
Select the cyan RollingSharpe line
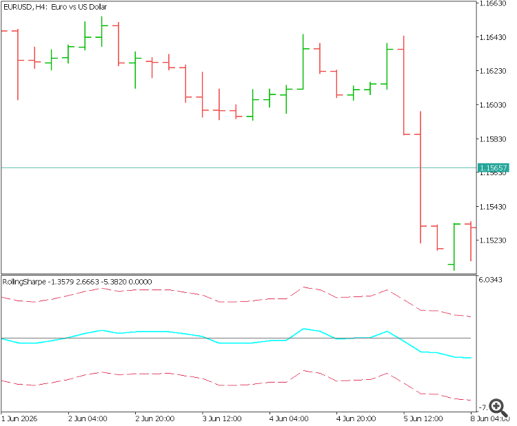(236, 343)
